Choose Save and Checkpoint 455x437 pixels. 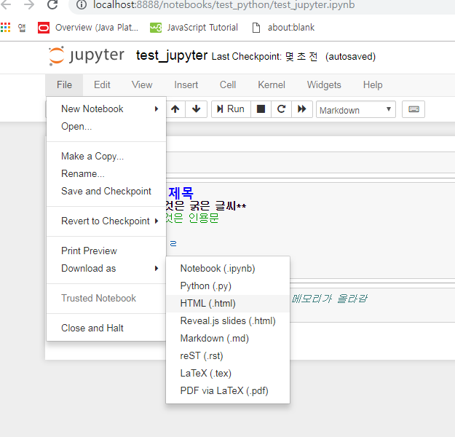[x=106, y=191]
